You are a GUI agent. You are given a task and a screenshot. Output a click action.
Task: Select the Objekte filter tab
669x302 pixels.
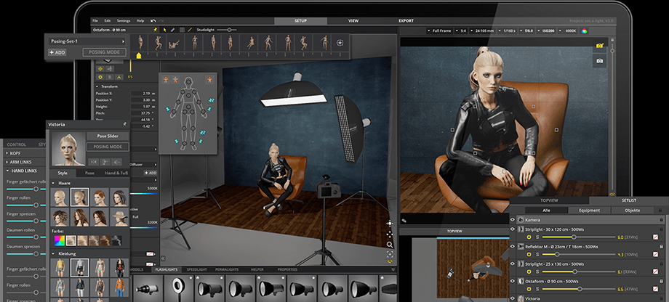pyautogui.click(x=633, y=211)
